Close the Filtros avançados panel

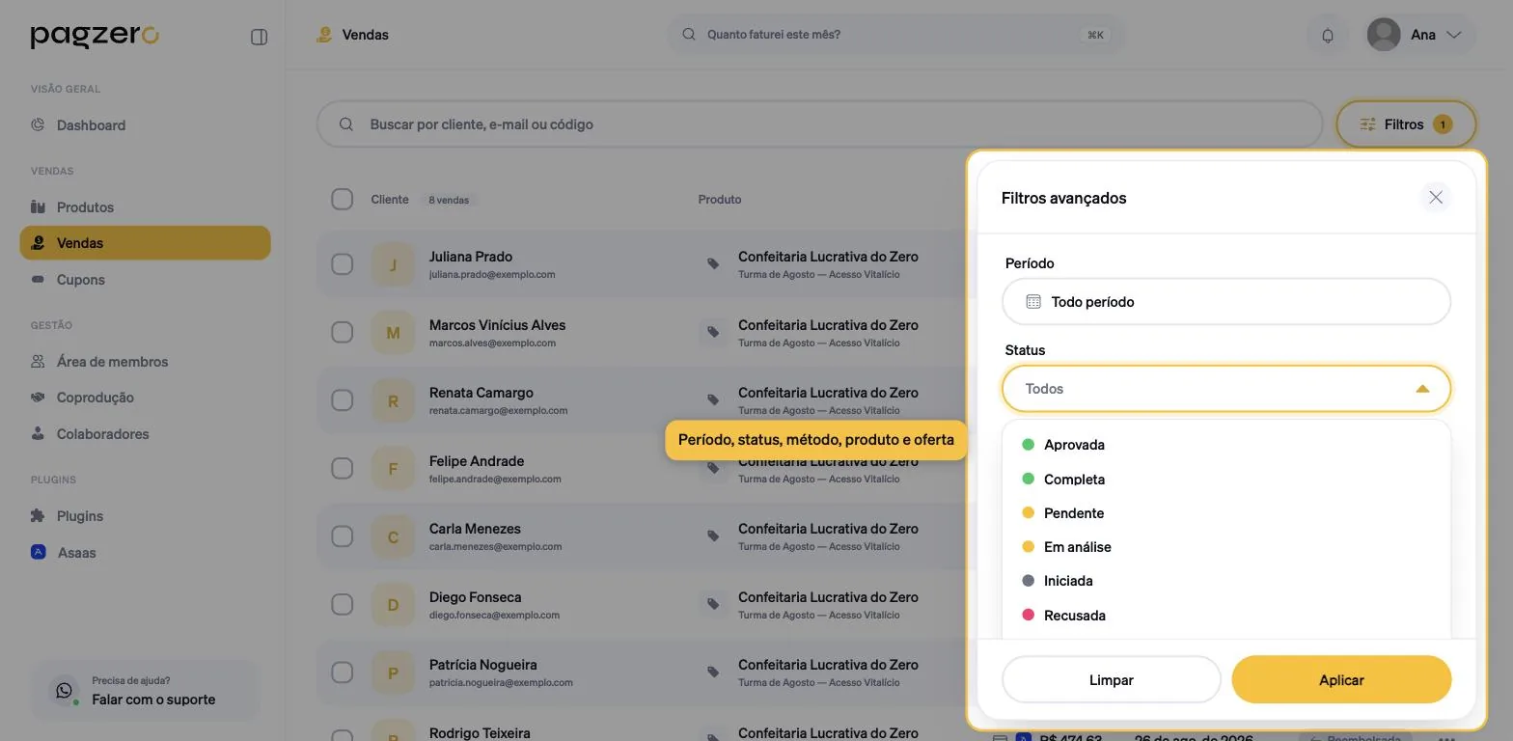(x=1436, y=198)
